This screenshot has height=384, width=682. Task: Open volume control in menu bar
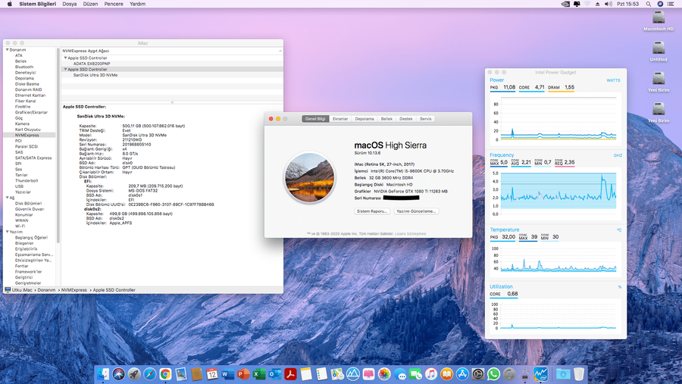(x=608, y=4)
